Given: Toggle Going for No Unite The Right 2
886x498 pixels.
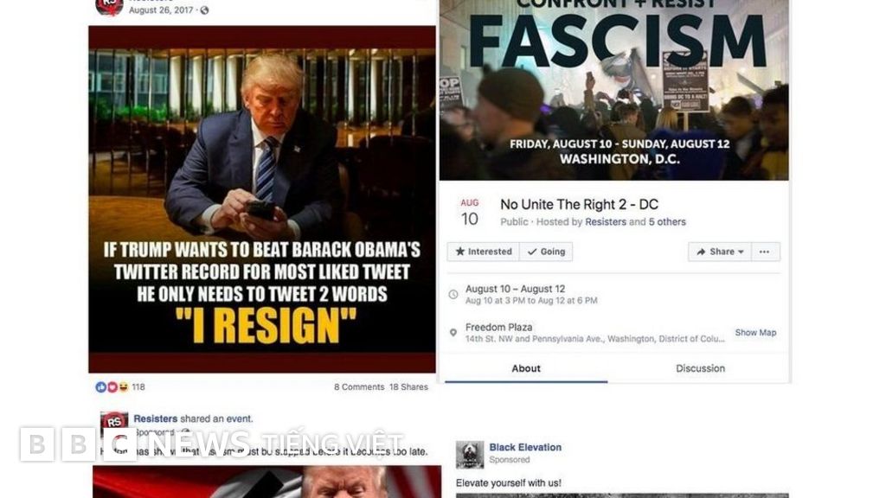Looking at the screenshot, I should [x=547, y=252].
